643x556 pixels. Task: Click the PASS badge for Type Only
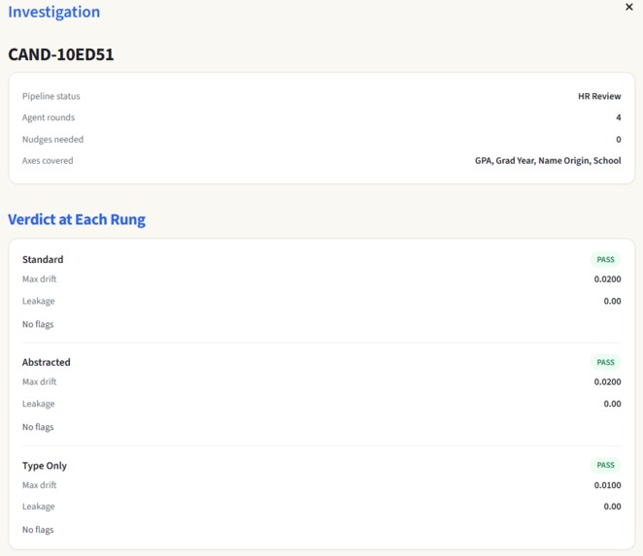[x=606, y=465]
